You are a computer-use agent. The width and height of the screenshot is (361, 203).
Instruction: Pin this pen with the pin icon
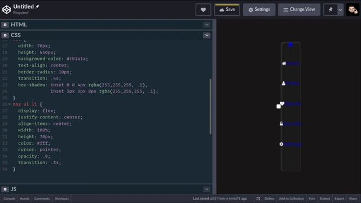click(331, 10)
